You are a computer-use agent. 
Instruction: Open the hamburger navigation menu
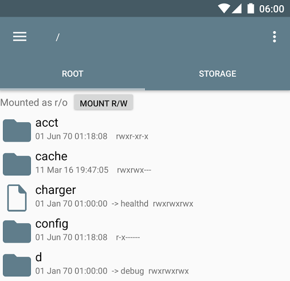[x=19, y=37]
